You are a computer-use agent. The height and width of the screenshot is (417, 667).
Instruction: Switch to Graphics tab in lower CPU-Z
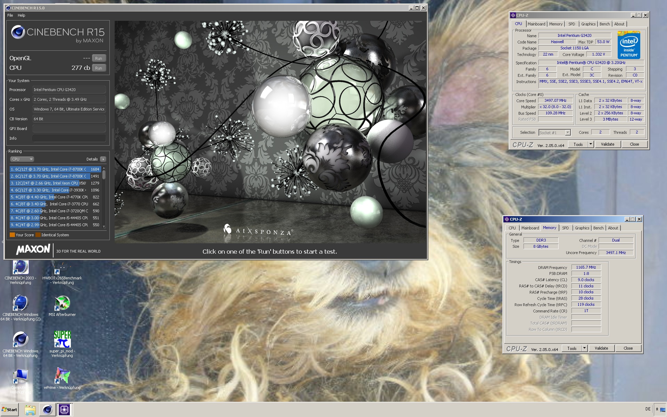tap(582, 228)
